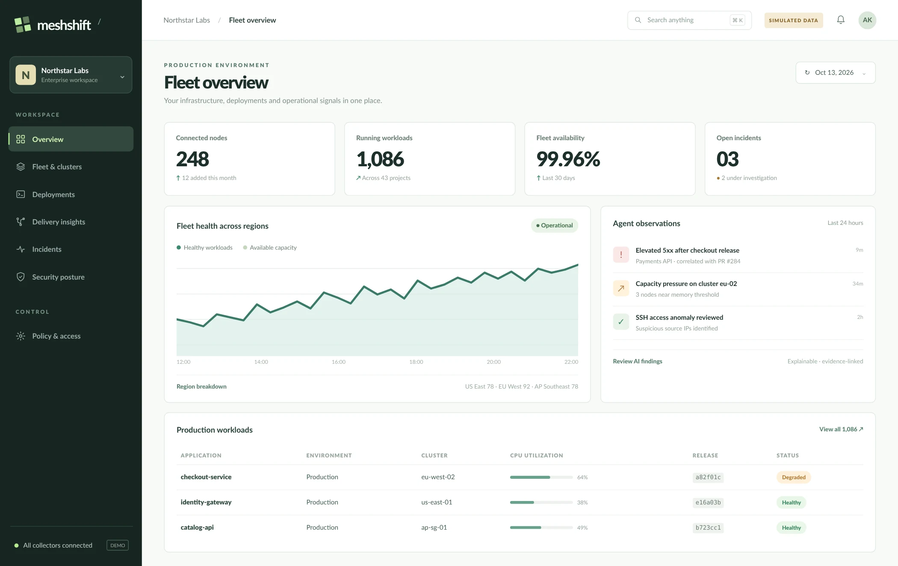Click Northstar Labs breadcrumb
Image resolution: width=898 pixels, height=566 pixels.
pyautogui.click(x=187, y=20)
